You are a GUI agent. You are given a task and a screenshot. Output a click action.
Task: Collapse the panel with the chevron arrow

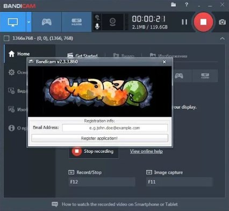click(222, 38)
